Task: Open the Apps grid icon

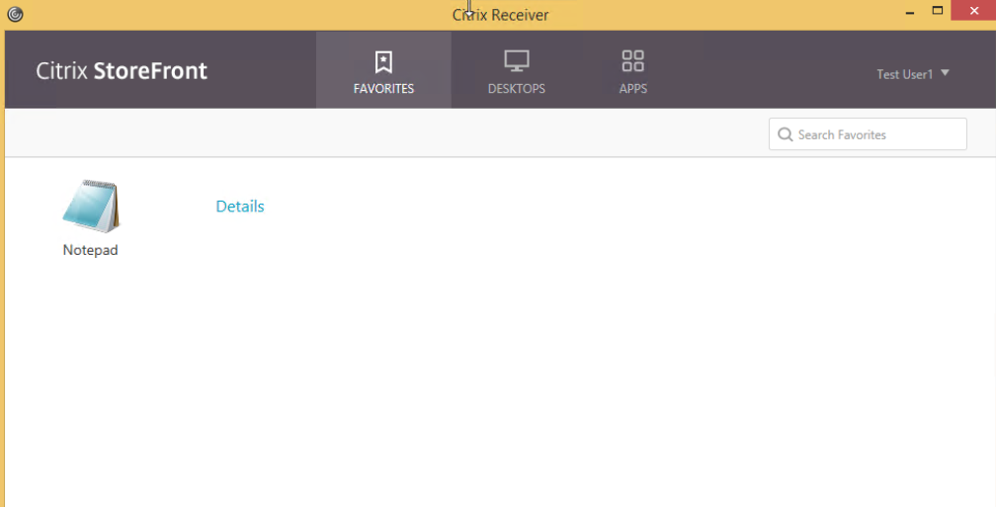Action: [632, 61]
